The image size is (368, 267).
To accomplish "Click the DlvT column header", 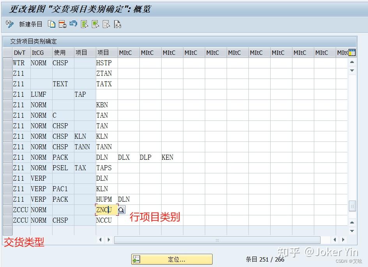I will coord(20,52).
